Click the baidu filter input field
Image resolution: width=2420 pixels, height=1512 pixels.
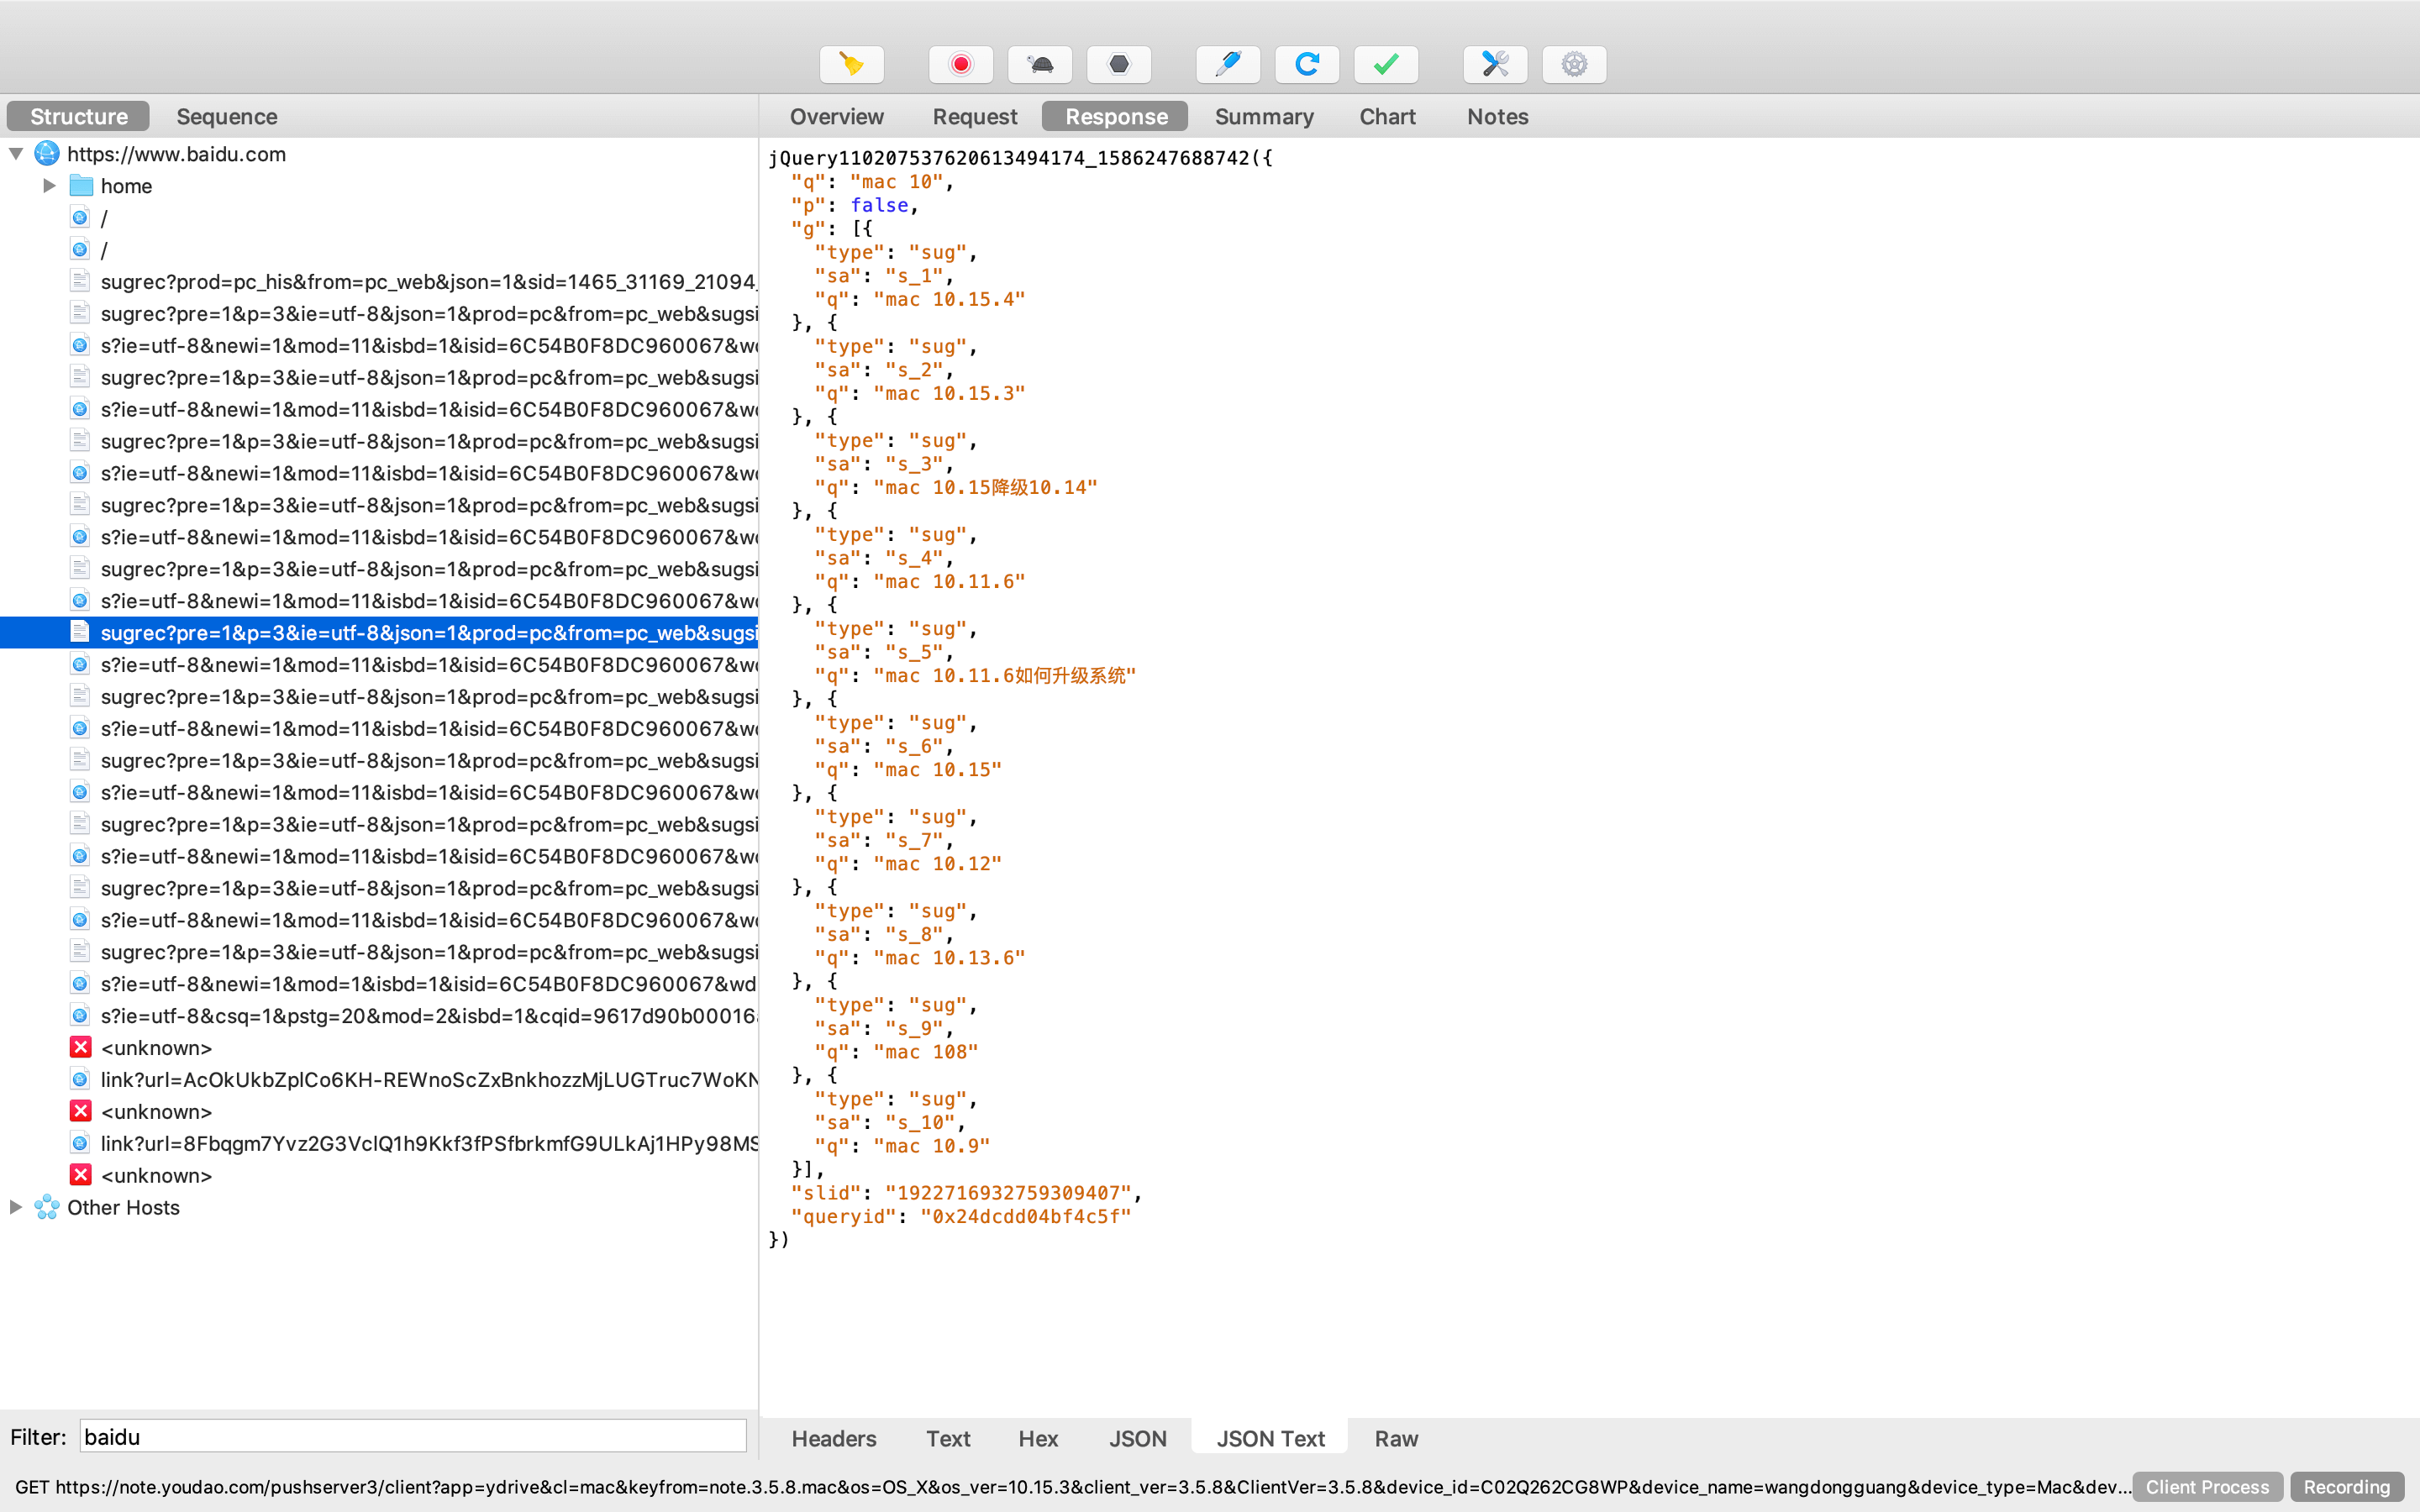pos(411,1436)
